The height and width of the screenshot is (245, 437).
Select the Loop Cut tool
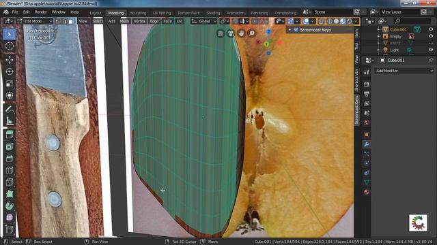(10, 170)
